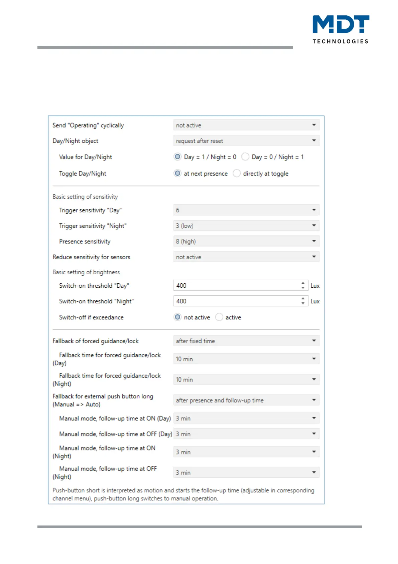Increase Switch-on threshold "Day" with up arrow

click(303, 283)
